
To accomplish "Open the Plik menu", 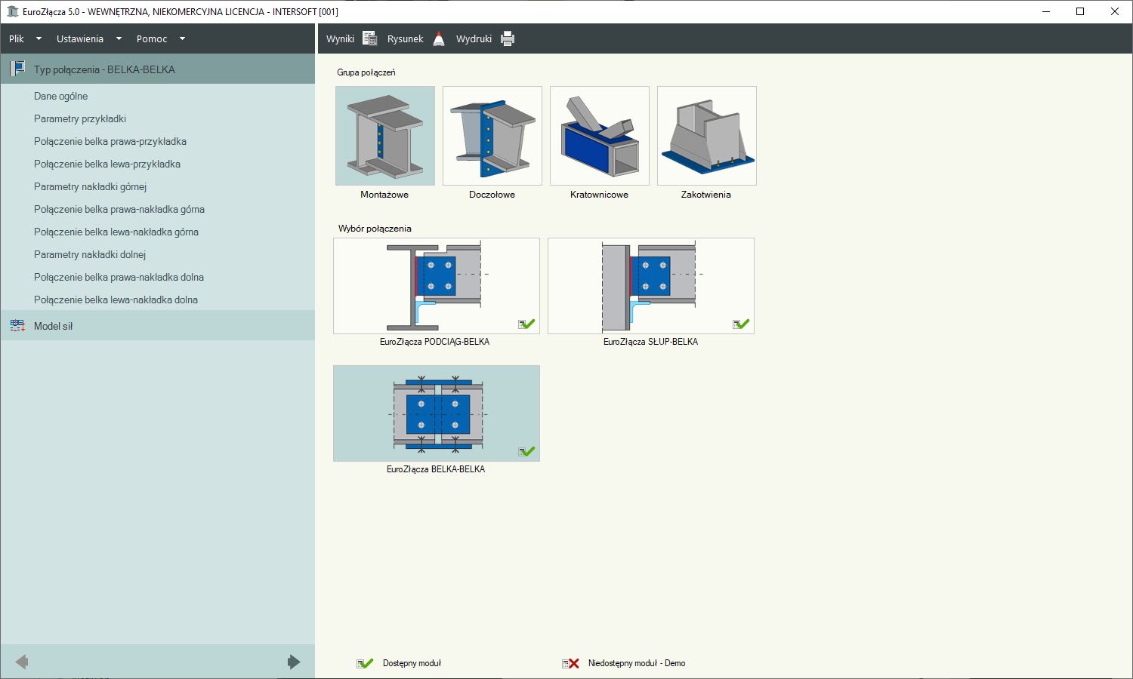I will click(x=17, y=38).
